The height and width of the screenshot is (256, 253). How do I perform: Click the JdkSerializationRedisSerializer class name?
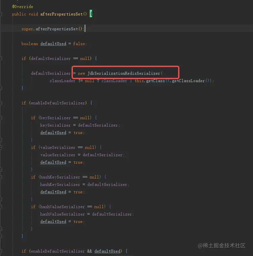tap(124, 73)
